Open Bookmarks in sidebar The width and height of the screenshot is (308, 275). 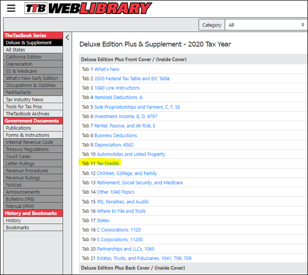tap(33, 227)
